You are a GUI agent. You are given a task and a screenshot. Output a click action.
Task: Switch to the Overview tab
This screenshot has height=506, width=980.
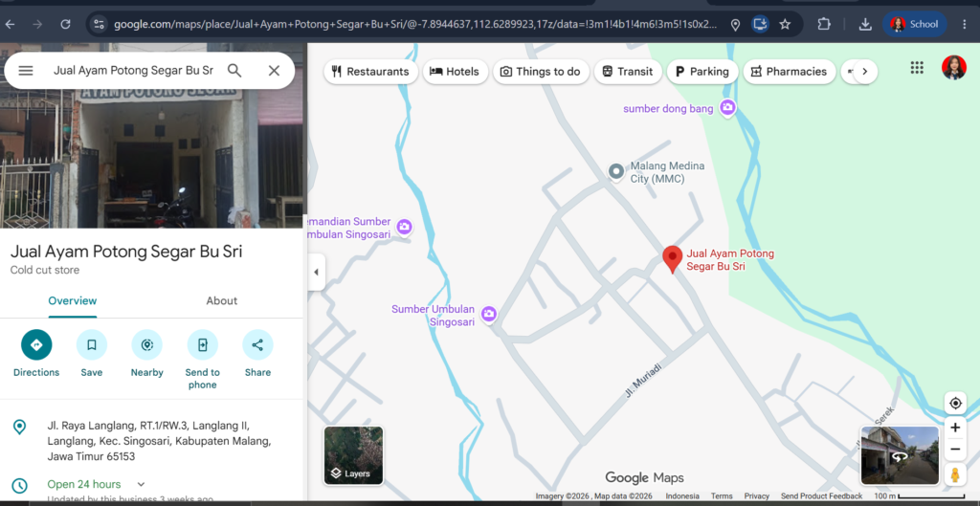pyautogui.click(x=73, y=301)
